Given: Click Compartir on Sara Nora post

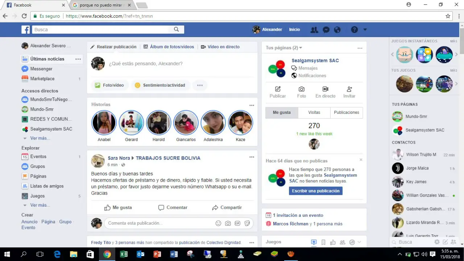Looking at the screenshot, I should [x=227, y=208].
